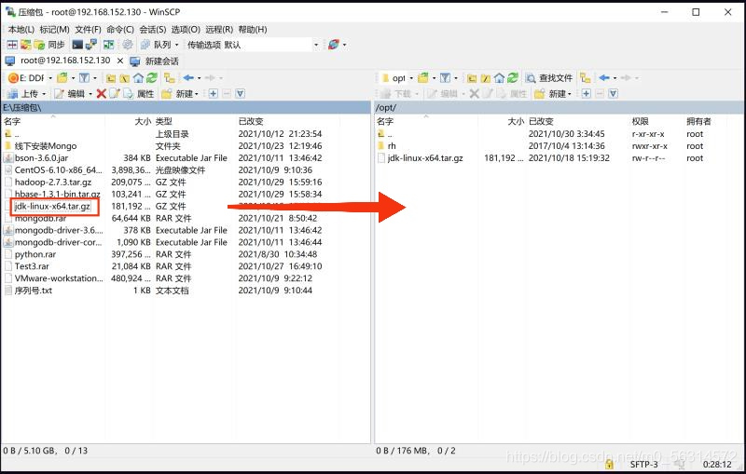Toggle the local directory tree icon

(x=170, y=78)
